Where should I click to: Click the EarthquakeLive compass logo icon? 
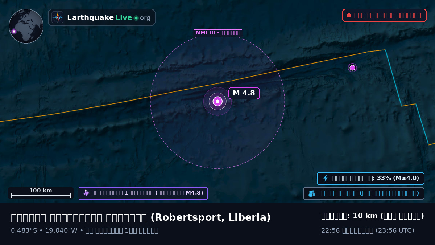pos(58,17)
